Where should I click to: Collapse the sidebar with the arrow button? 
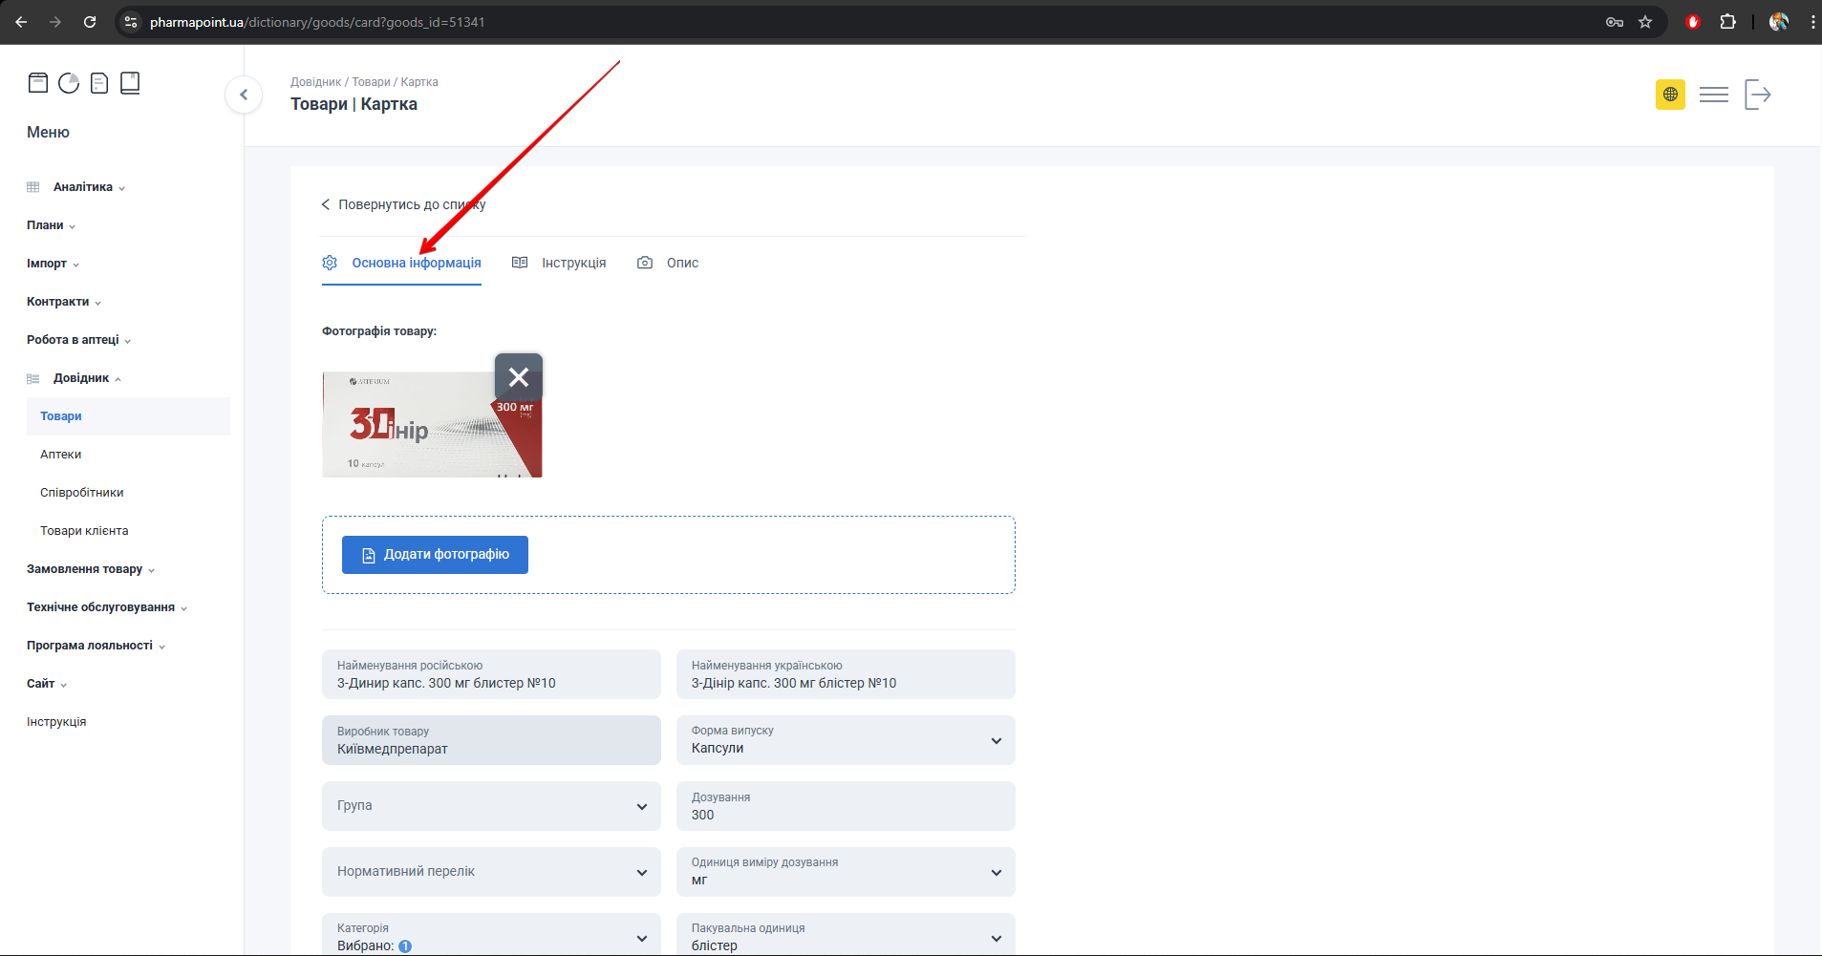[x=244, y=95]
